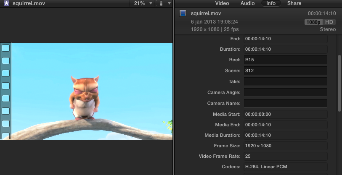Click the Stereo audio label in the header
This screenshot has height=175, width=342.
click(x=328, y=29)
